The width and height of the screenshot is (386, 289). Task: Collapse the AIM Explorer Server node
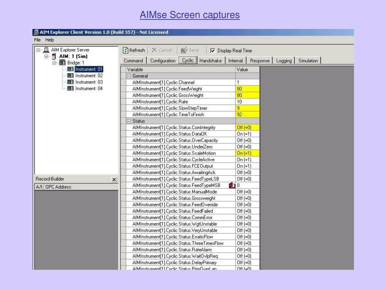coord(38,50)
